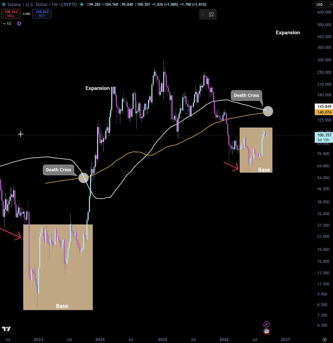Click the 2025 label on time axis
Screen dimensions: 333x343
pyautogui.click(x=162, y=340)
